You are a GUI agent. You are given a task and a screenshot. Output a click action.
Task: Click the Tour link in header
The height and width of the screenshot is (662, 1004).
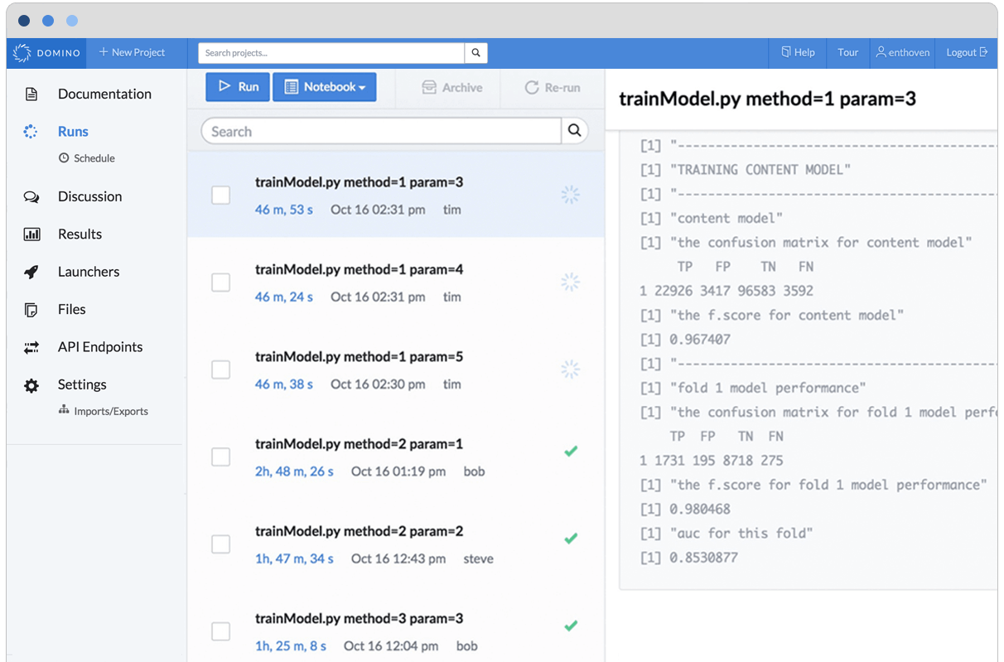tap(847, 52)
